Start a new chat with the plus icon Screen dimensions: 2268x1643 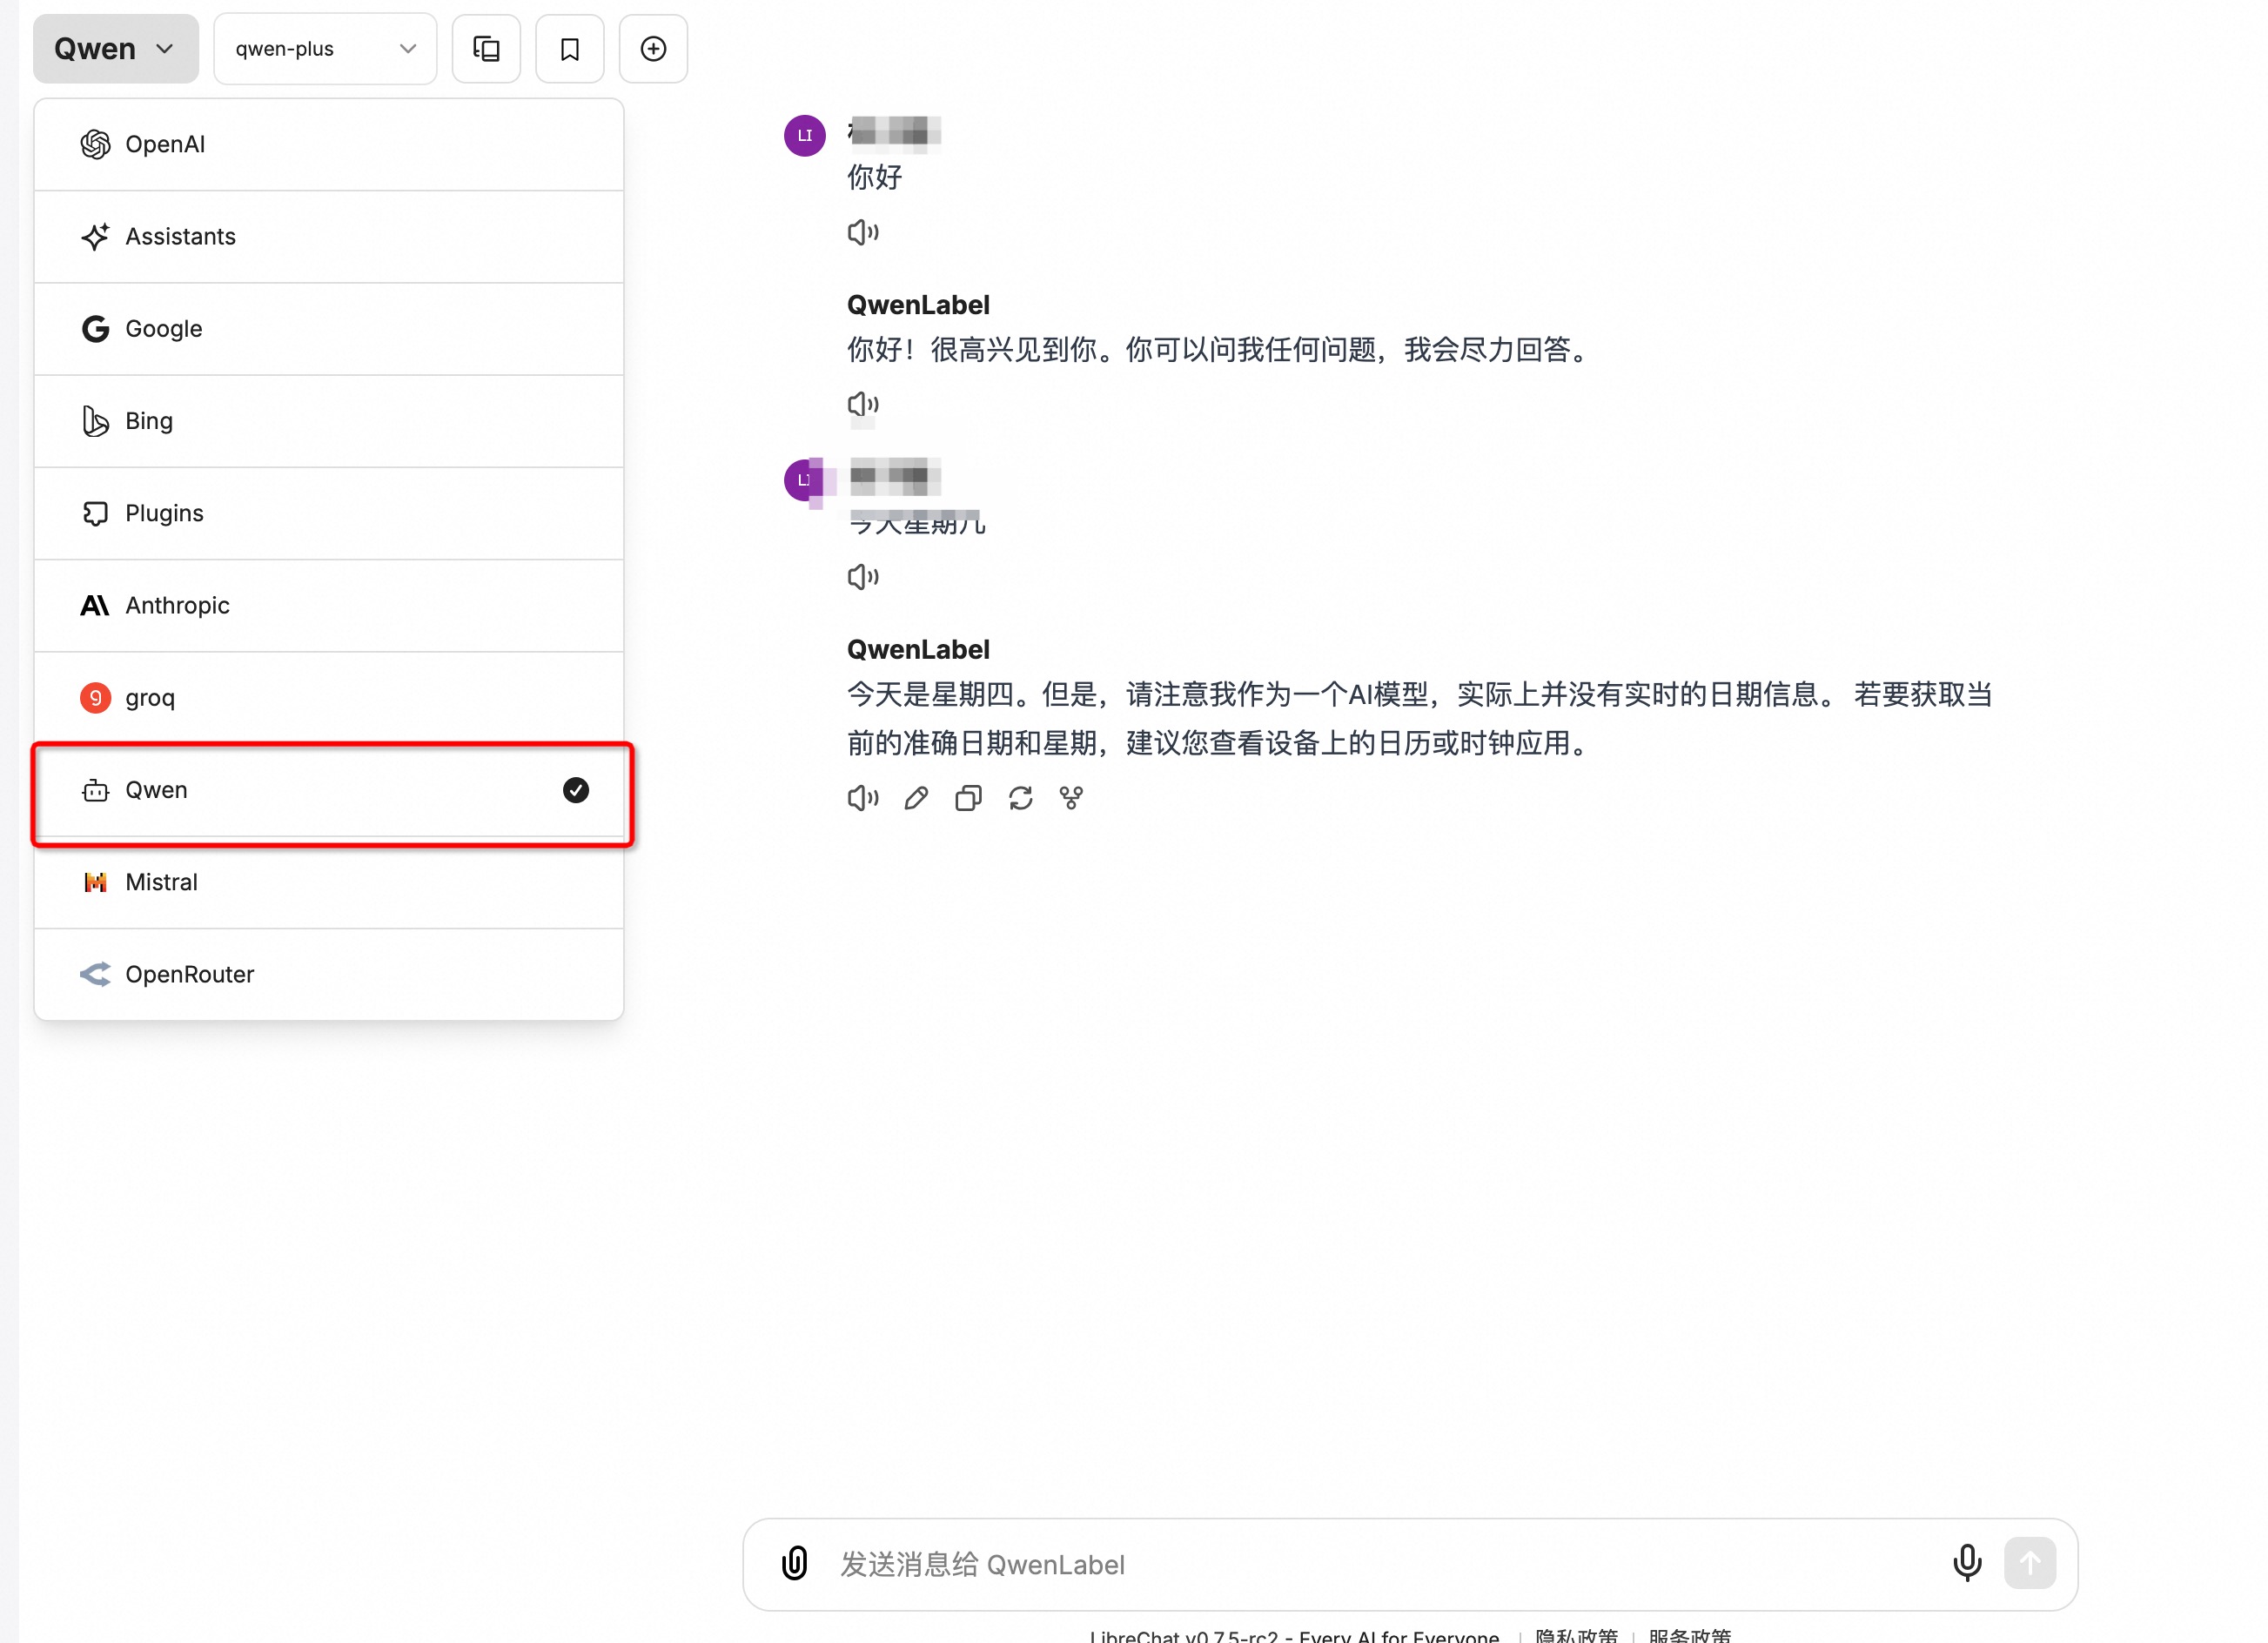pos(653,48)
